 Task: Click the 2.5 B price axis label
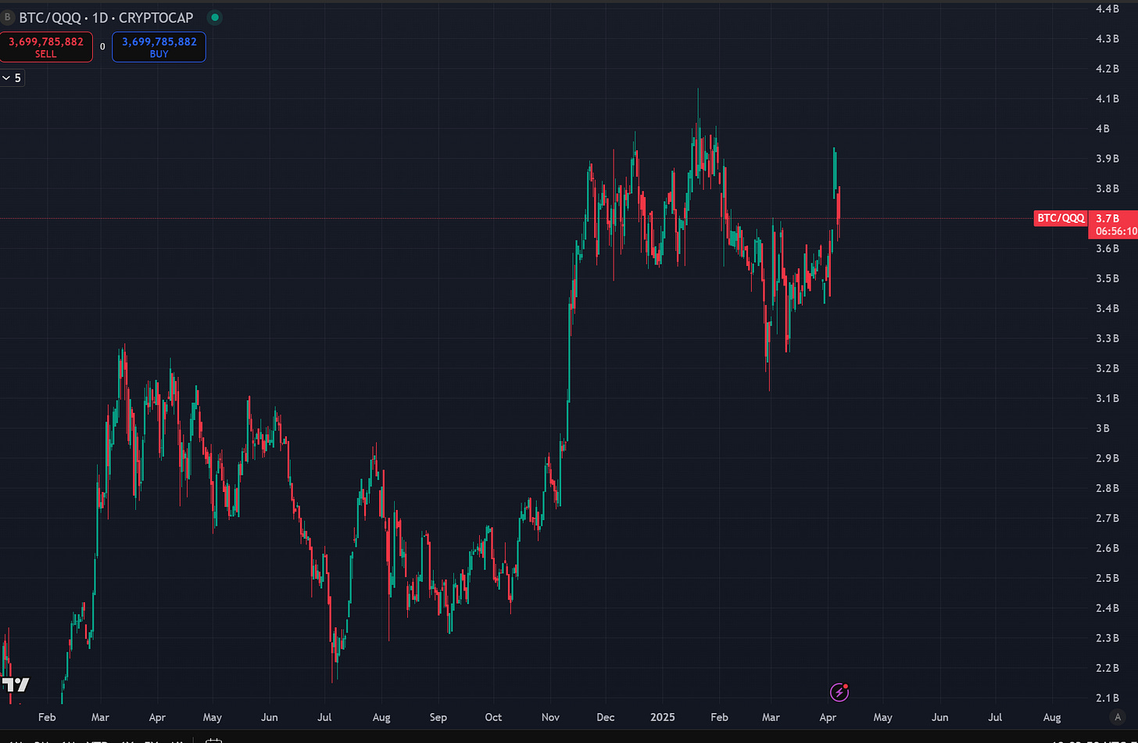coord(1107,578)
